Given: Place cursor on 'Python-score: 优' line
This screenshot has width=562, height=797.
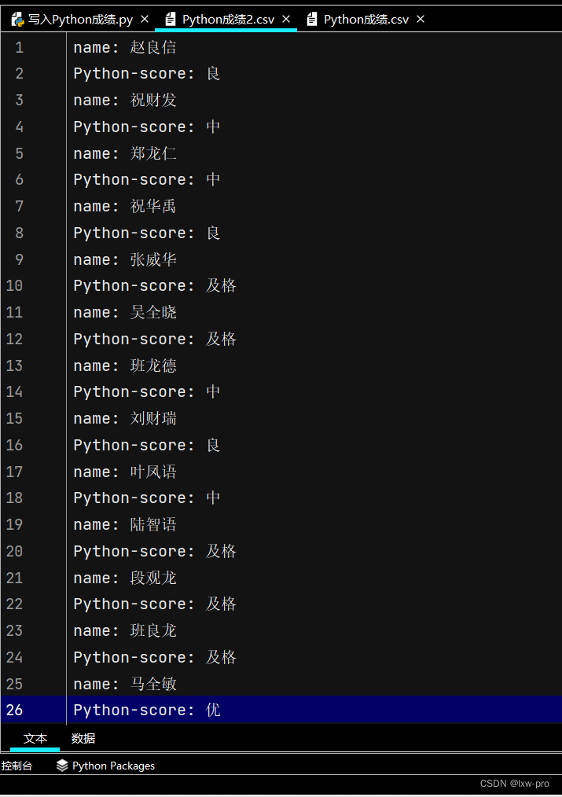Looking at the screenshot, I should (147, 710).
